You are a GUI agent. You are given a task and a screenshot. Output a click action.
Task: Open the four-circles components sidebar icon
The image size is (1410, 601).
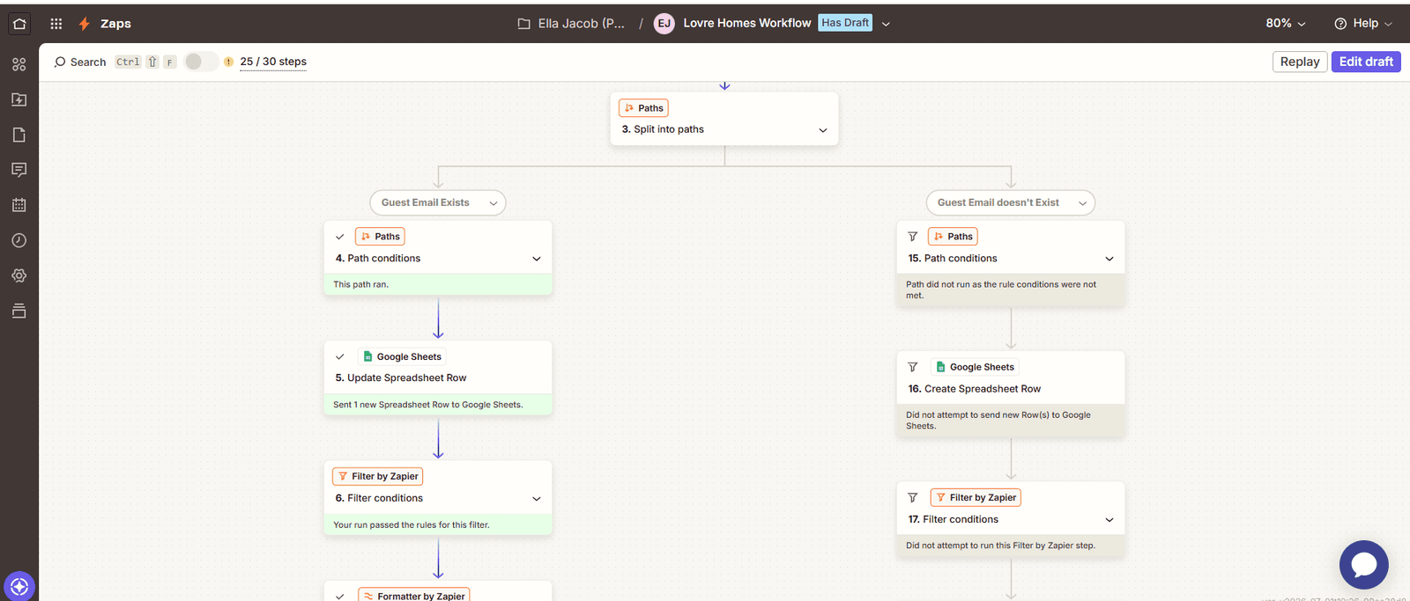19,64
